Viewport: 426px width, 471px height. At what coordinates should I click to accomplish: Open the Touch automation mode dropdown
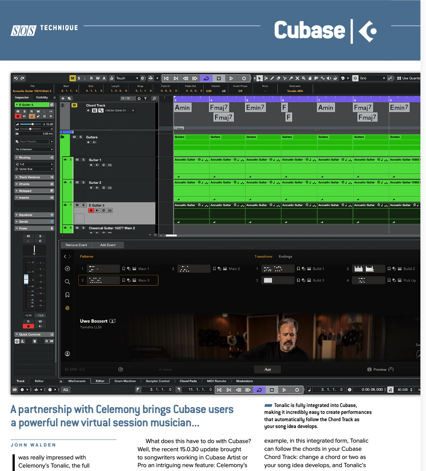[128, 79]
